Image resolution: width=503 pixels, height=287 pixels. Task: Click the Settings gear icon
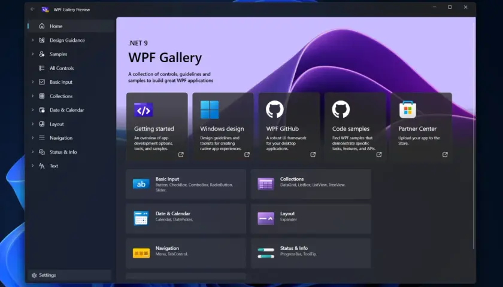click(x=34, y=275)
